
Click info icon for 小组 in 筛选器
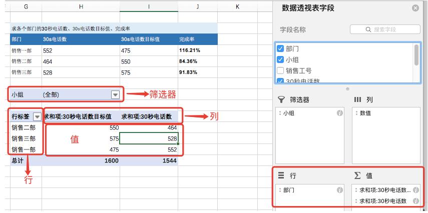(339, 113)
